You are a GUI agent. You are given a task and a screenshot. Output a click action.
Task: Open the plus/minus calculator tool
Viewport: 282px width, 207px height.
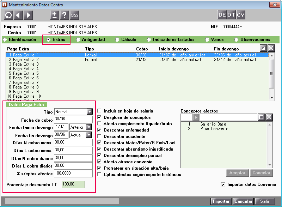(55, 15)
